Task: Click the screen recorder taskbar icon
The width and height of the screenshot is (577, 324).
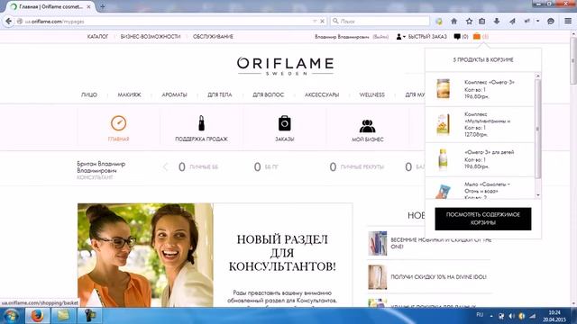Action: point(89,316)
